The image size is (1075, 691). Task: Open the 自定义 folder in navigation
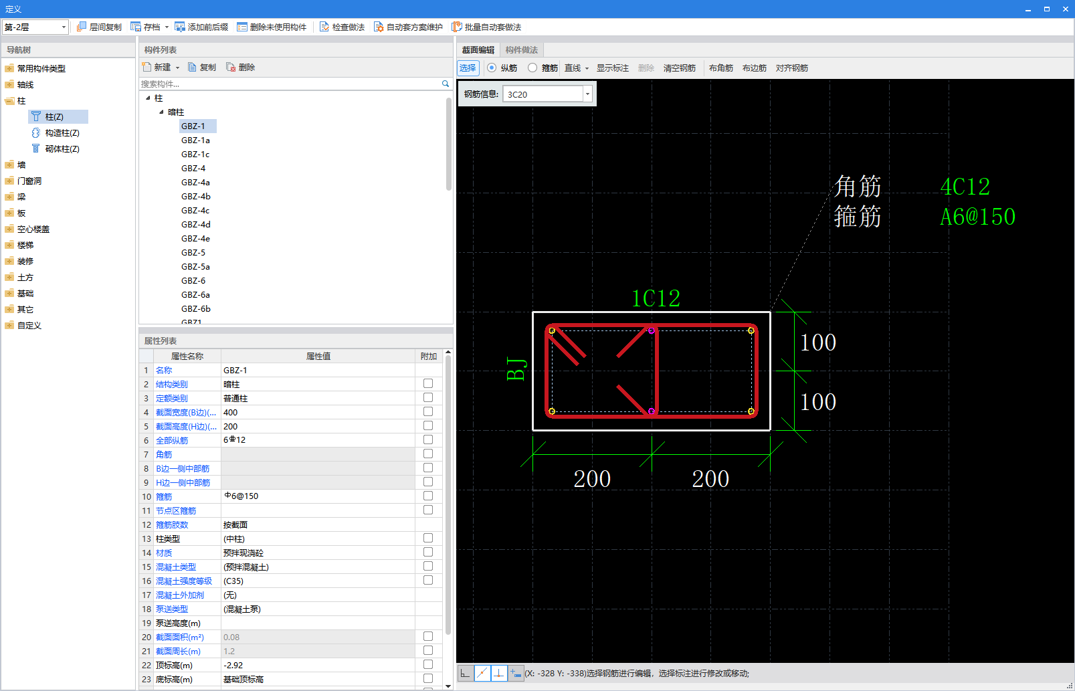(9, 325)
